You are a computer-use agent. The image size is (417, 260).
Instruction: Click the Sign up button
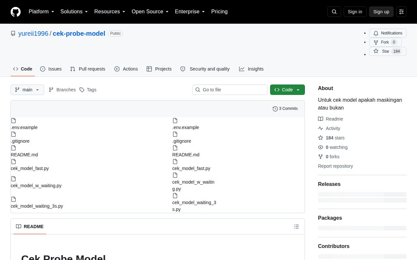[381, 12]
